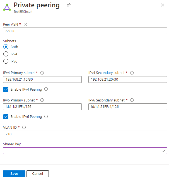Focus the VLAN ID text field
Viewport: 169px width, 179px height.
[85, 134]
